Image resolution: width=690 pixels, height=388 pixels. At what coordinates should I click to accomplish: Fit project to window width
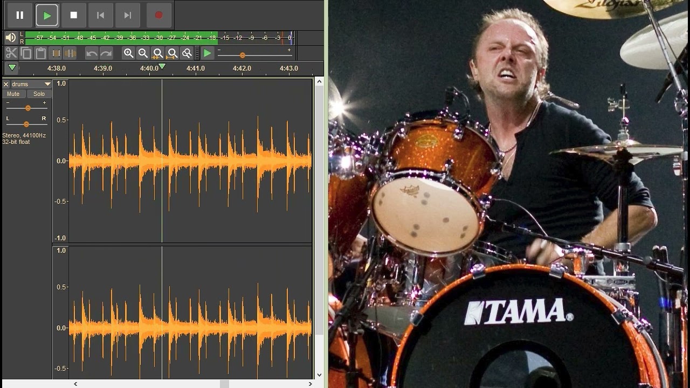tap(172, 53)
